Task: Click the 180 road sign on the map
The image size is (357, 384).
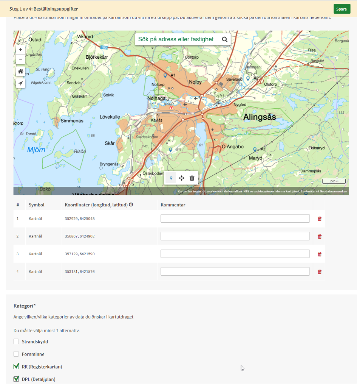Action: tap(104, 47)
